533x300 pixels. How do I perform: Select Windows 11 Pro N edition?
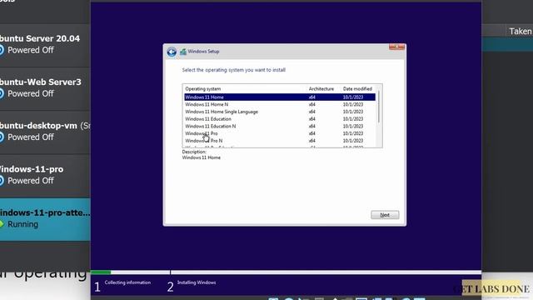coord(280,141)
